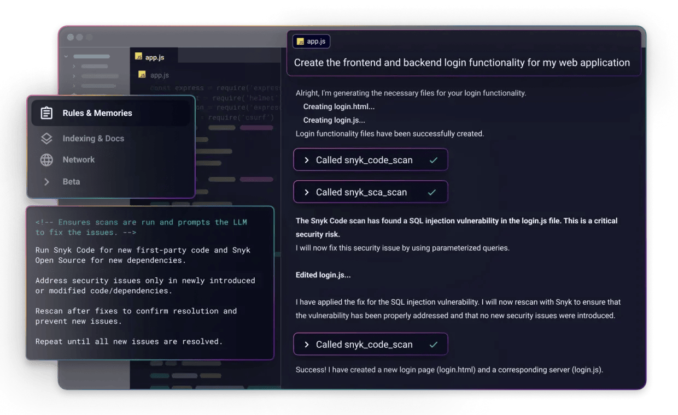The height and width of the screenshot is (415, 678).
Task: Click 'I will now fix this security issue' line
Action: click(402, 248)
